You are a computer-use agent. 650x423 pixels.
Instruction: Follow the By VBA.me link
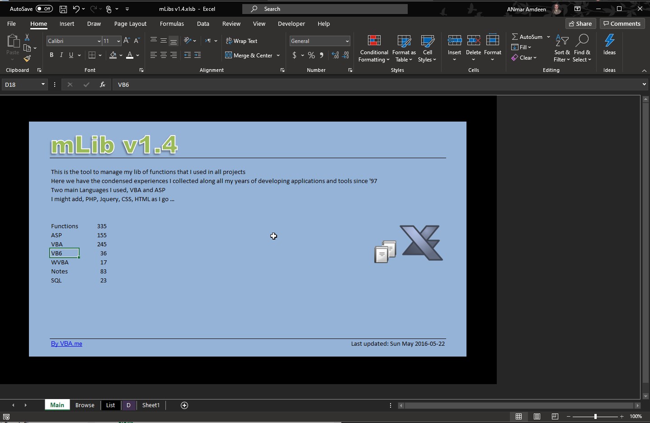click(x=66, y=344)
